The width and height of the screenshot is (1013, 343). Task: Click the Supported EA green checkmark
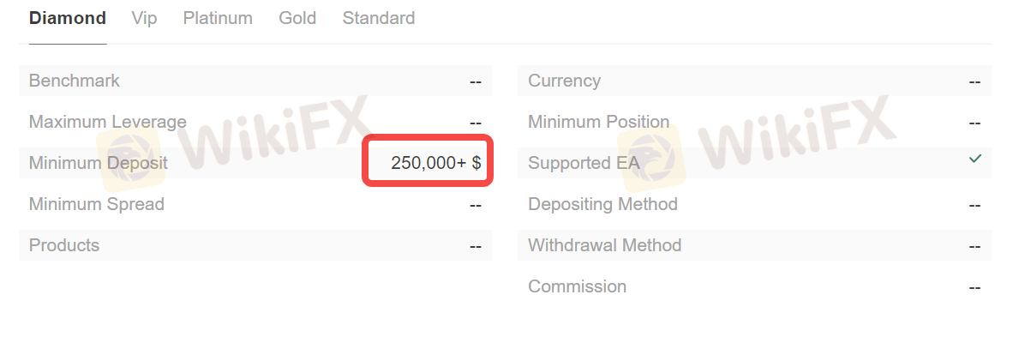tap(975, 159)
